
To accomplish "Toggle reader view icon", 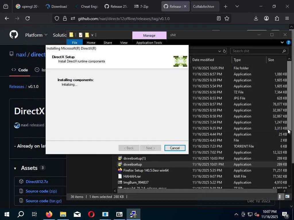I will coord(218,18).
